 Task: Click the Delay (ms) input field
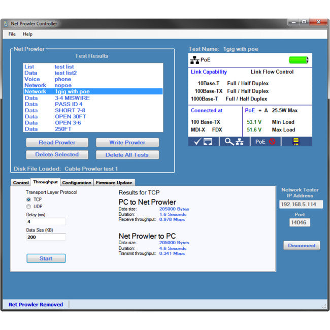(x=46, y=221)
